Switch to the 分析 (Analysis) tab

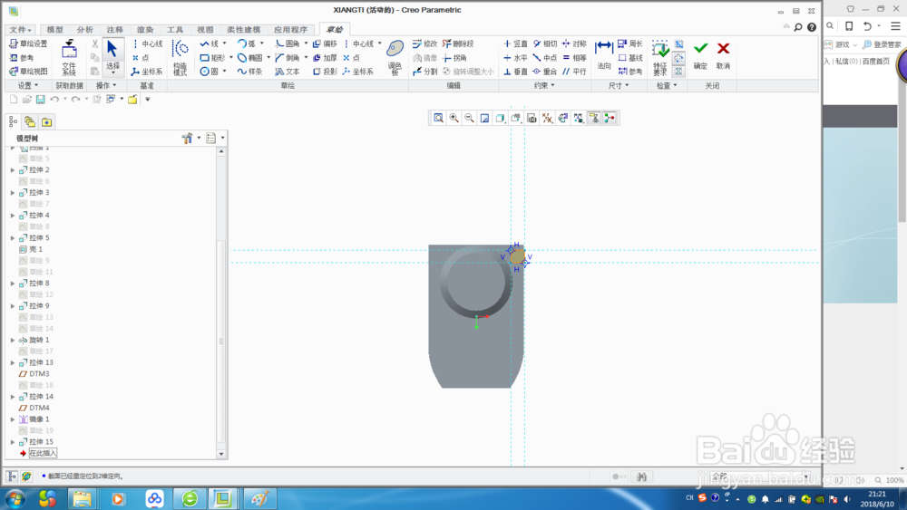(x=85, y=30)
